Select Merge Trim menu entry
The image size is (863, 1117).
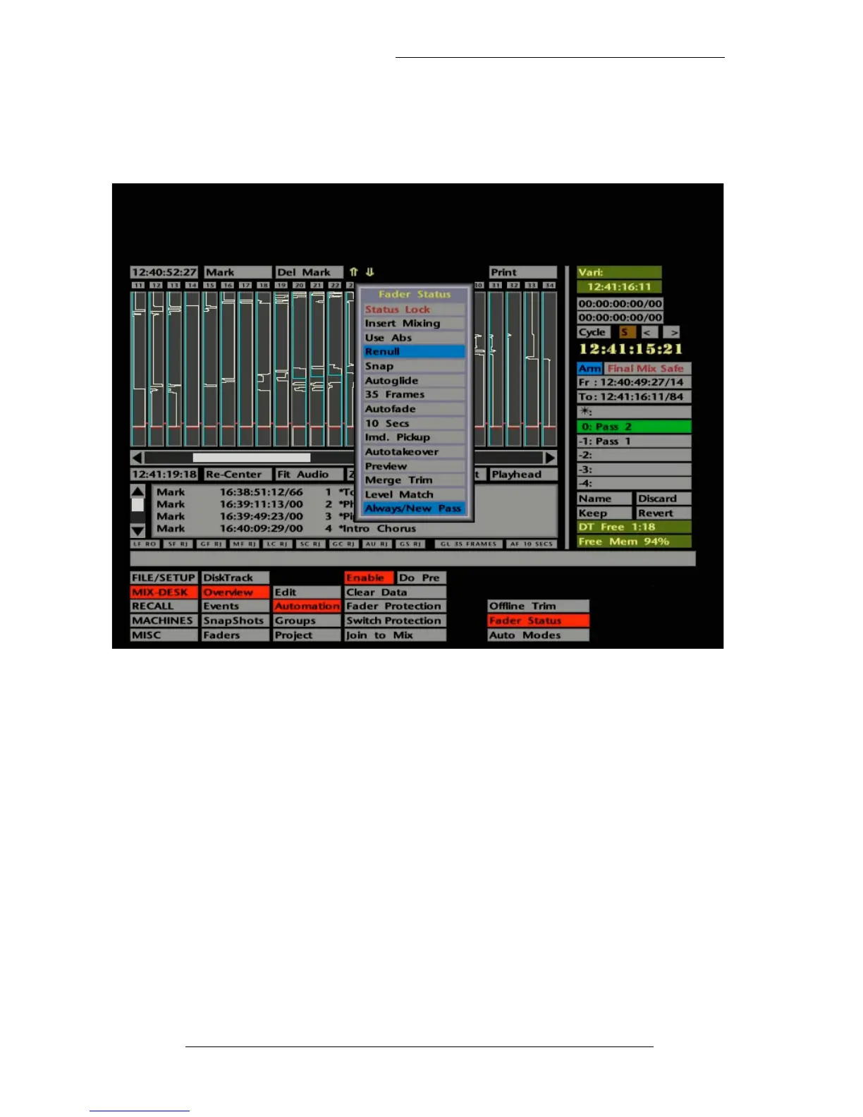tap(414, 480)
